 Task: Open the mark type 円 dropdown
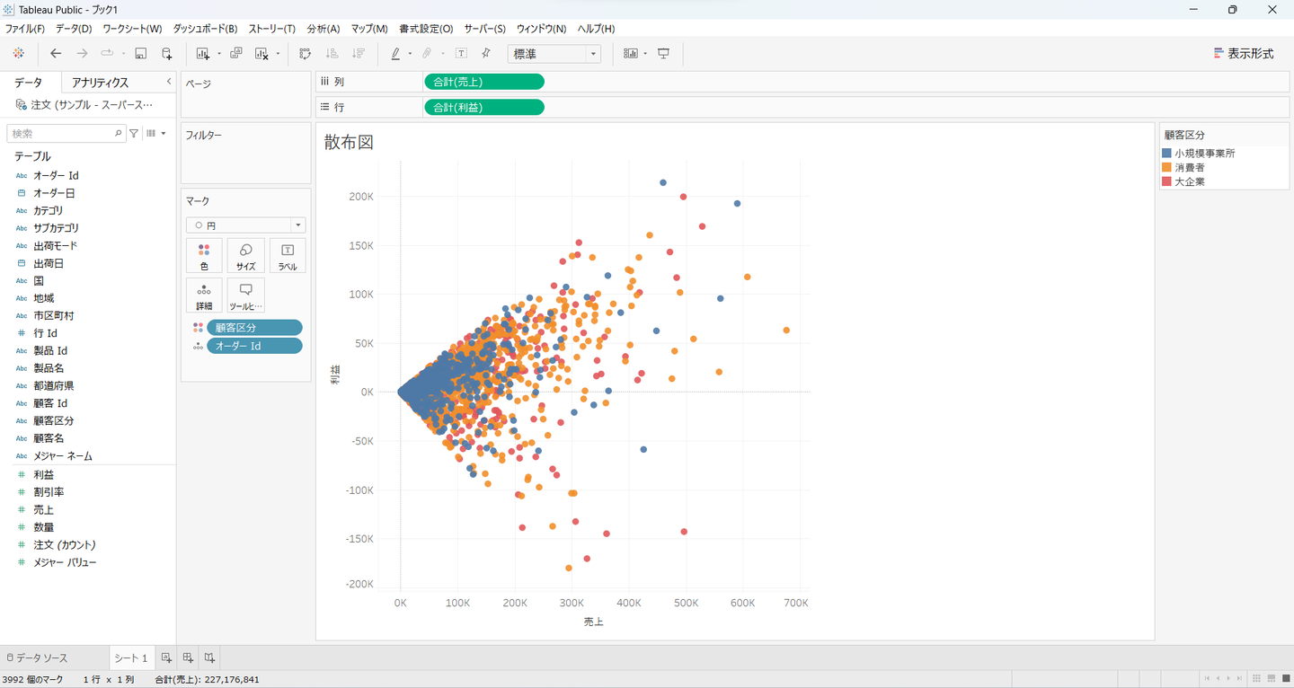click(x=245, y=225)
